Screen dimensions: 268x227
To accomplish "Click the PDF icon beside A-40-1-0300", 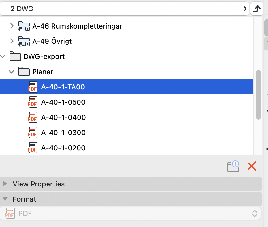I will (33, 133).
